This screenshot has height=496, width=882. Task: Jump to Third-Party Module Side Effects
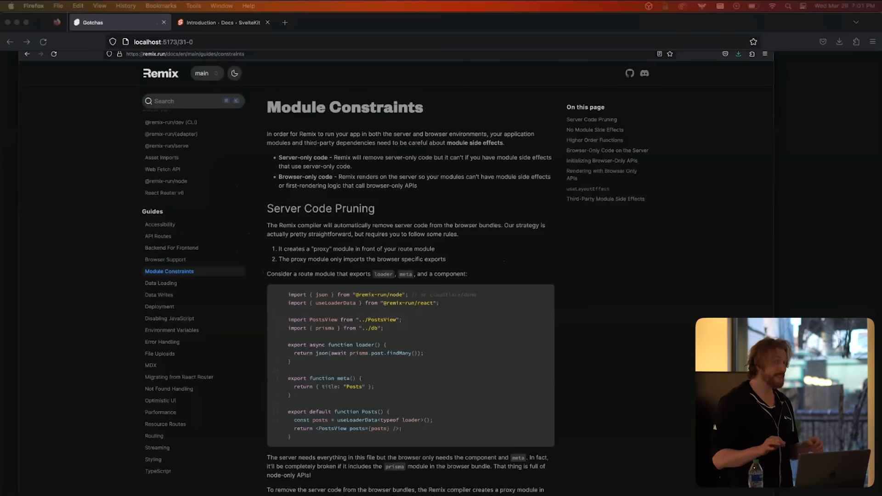605,199
